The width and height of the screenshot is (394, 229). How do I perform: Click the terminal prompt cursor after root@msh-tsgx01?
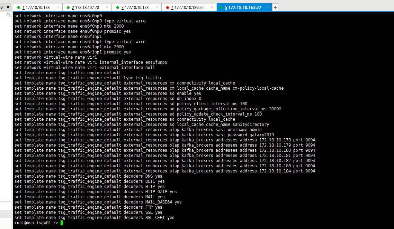[62, 223]
